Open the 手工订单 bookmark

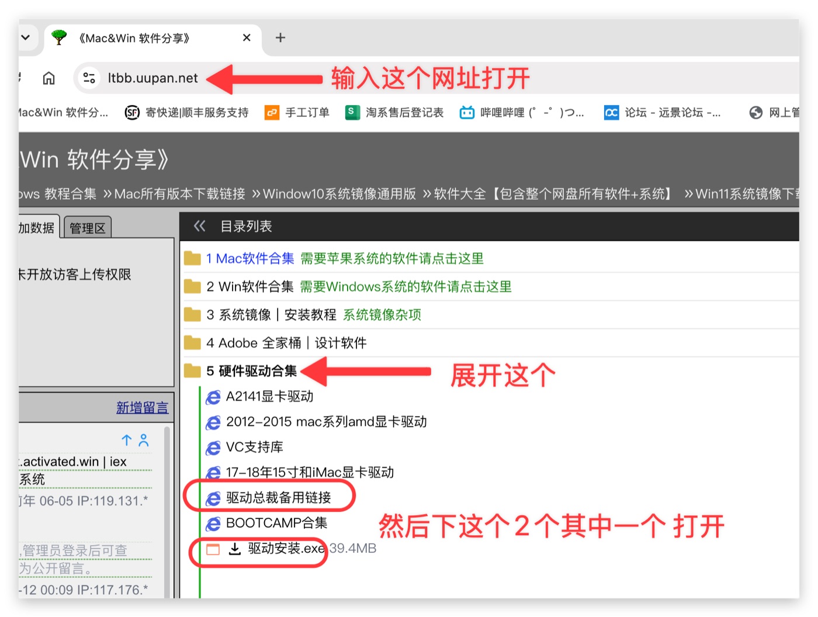(297, 112)
